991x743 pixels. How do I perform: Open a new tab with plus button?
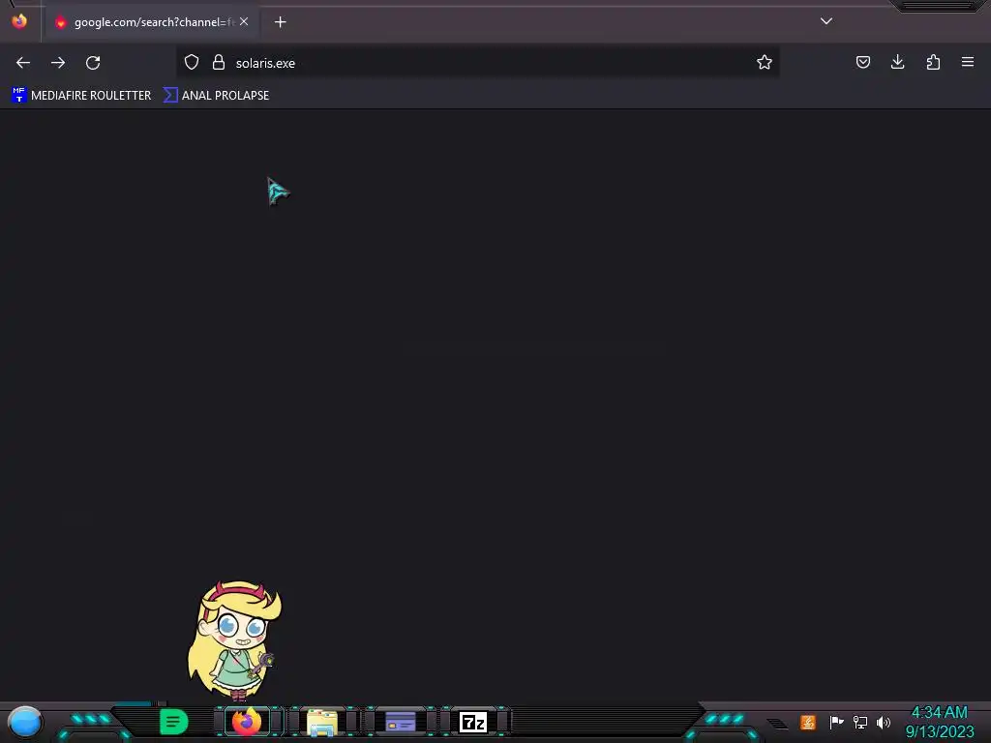280,22
